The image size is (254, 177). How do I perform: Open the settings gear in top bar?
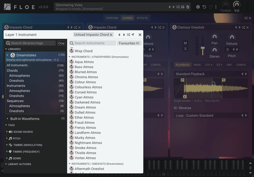click(198, 7)
